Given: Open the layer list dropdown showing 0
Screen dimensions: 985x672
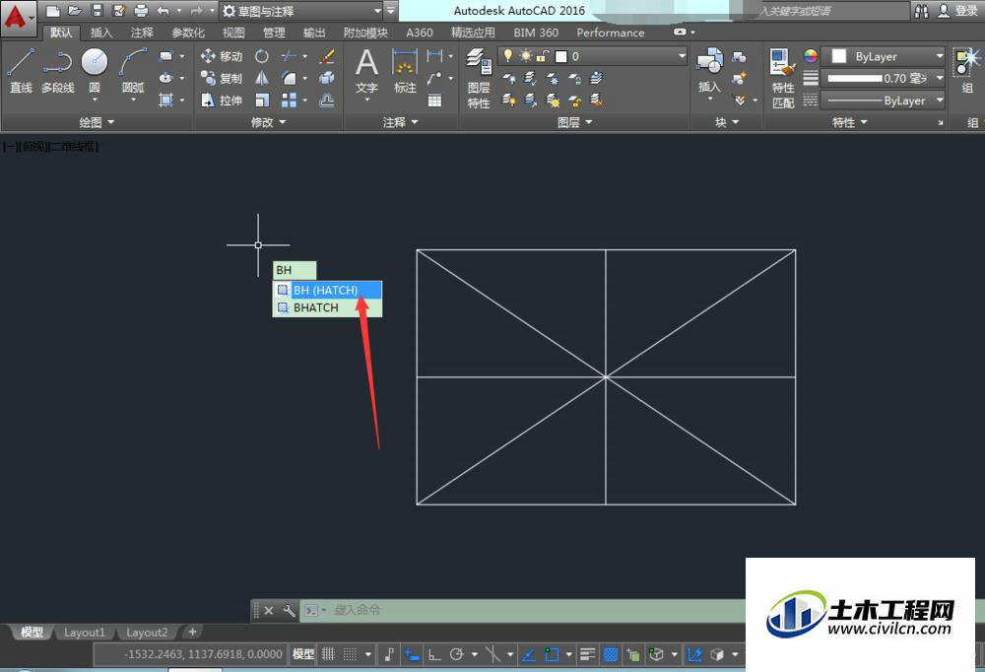Looking at the screenshot, I should 593,56.
